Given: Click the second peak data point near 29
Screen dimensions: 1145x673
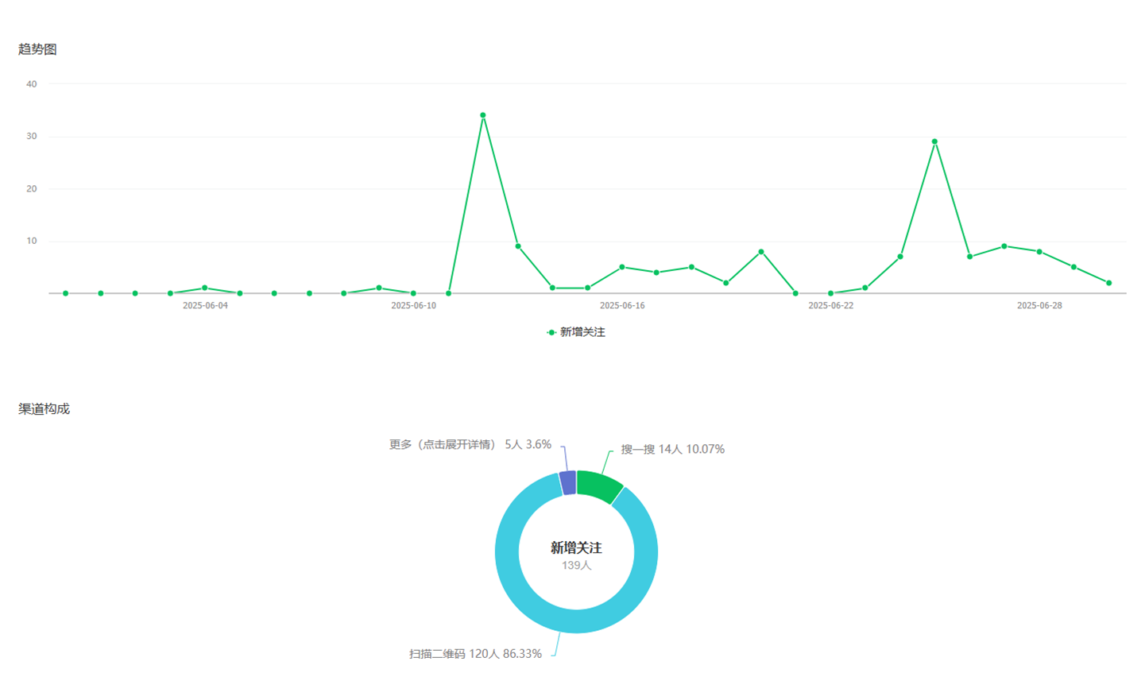Looking at the screenshot, I should [x=934, y=141].
